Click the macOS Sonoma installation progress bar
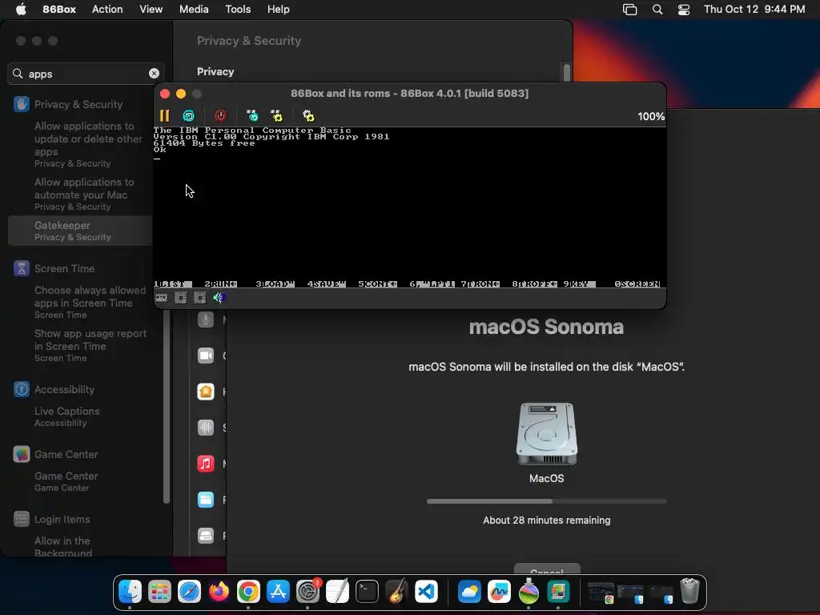This screenshot has width=820, height=615. pyautogui.click(x=546, y=501)
